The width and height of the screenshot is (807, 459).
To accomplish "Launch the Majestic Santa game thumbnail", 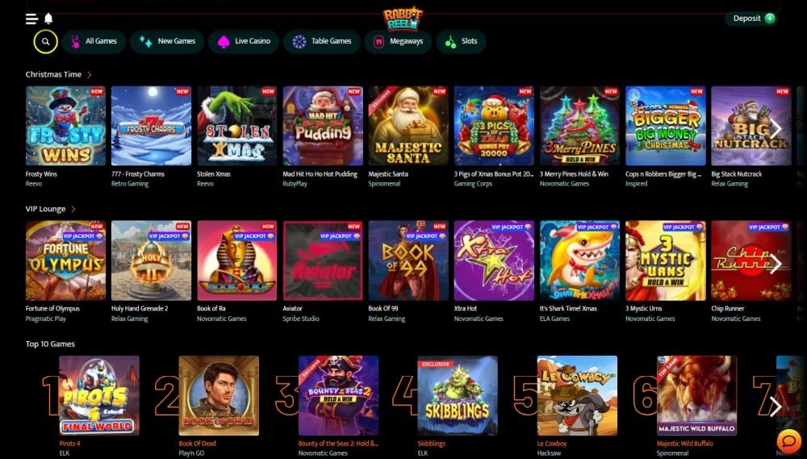I will [x=408, y=126].
